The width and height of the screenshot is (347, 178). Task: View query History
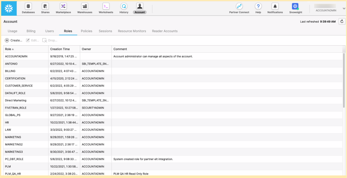click(x=124, y=8)
